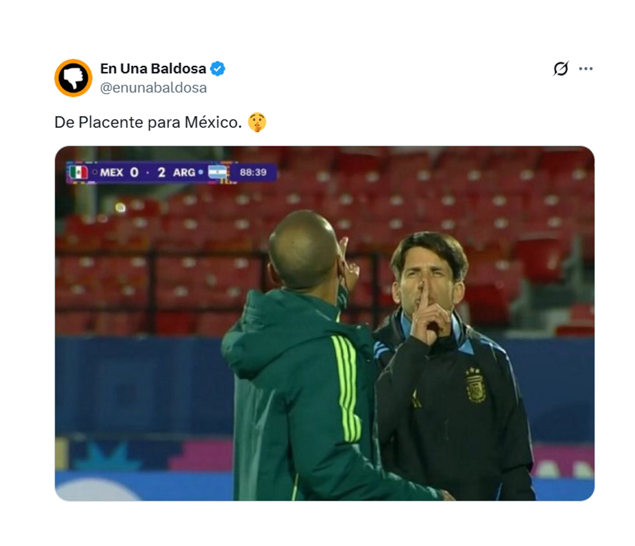Screen dimensions: 635x546
Task: Open the tweet's match photo
Action: (324, 323)
